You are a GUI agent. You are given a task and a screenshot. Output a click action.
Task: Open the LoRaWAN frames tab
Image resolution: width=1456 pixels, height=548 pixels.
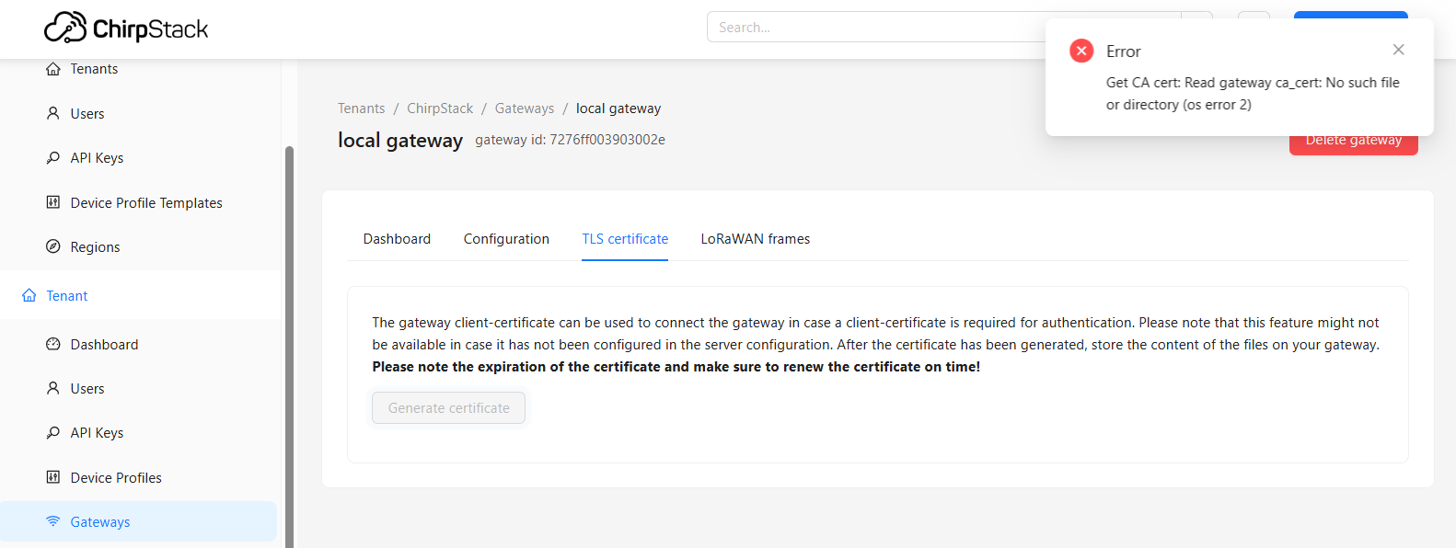pos(756,239)
